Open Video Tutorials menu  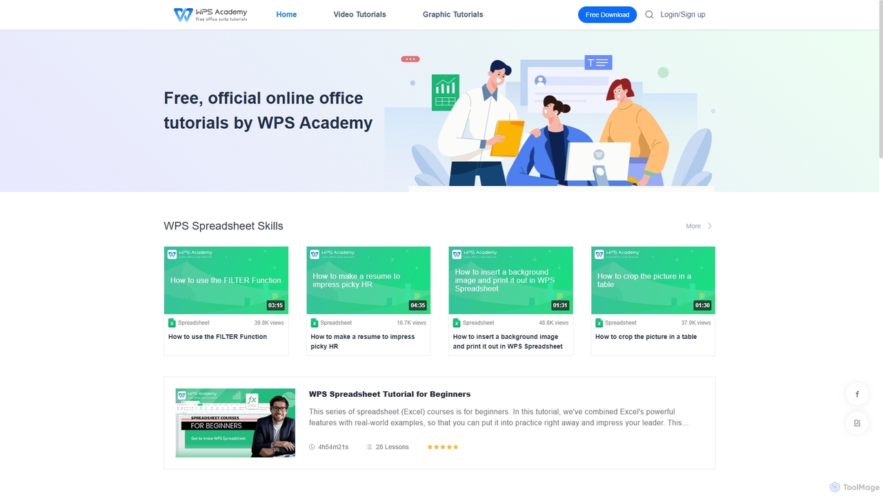click(359, 14)
